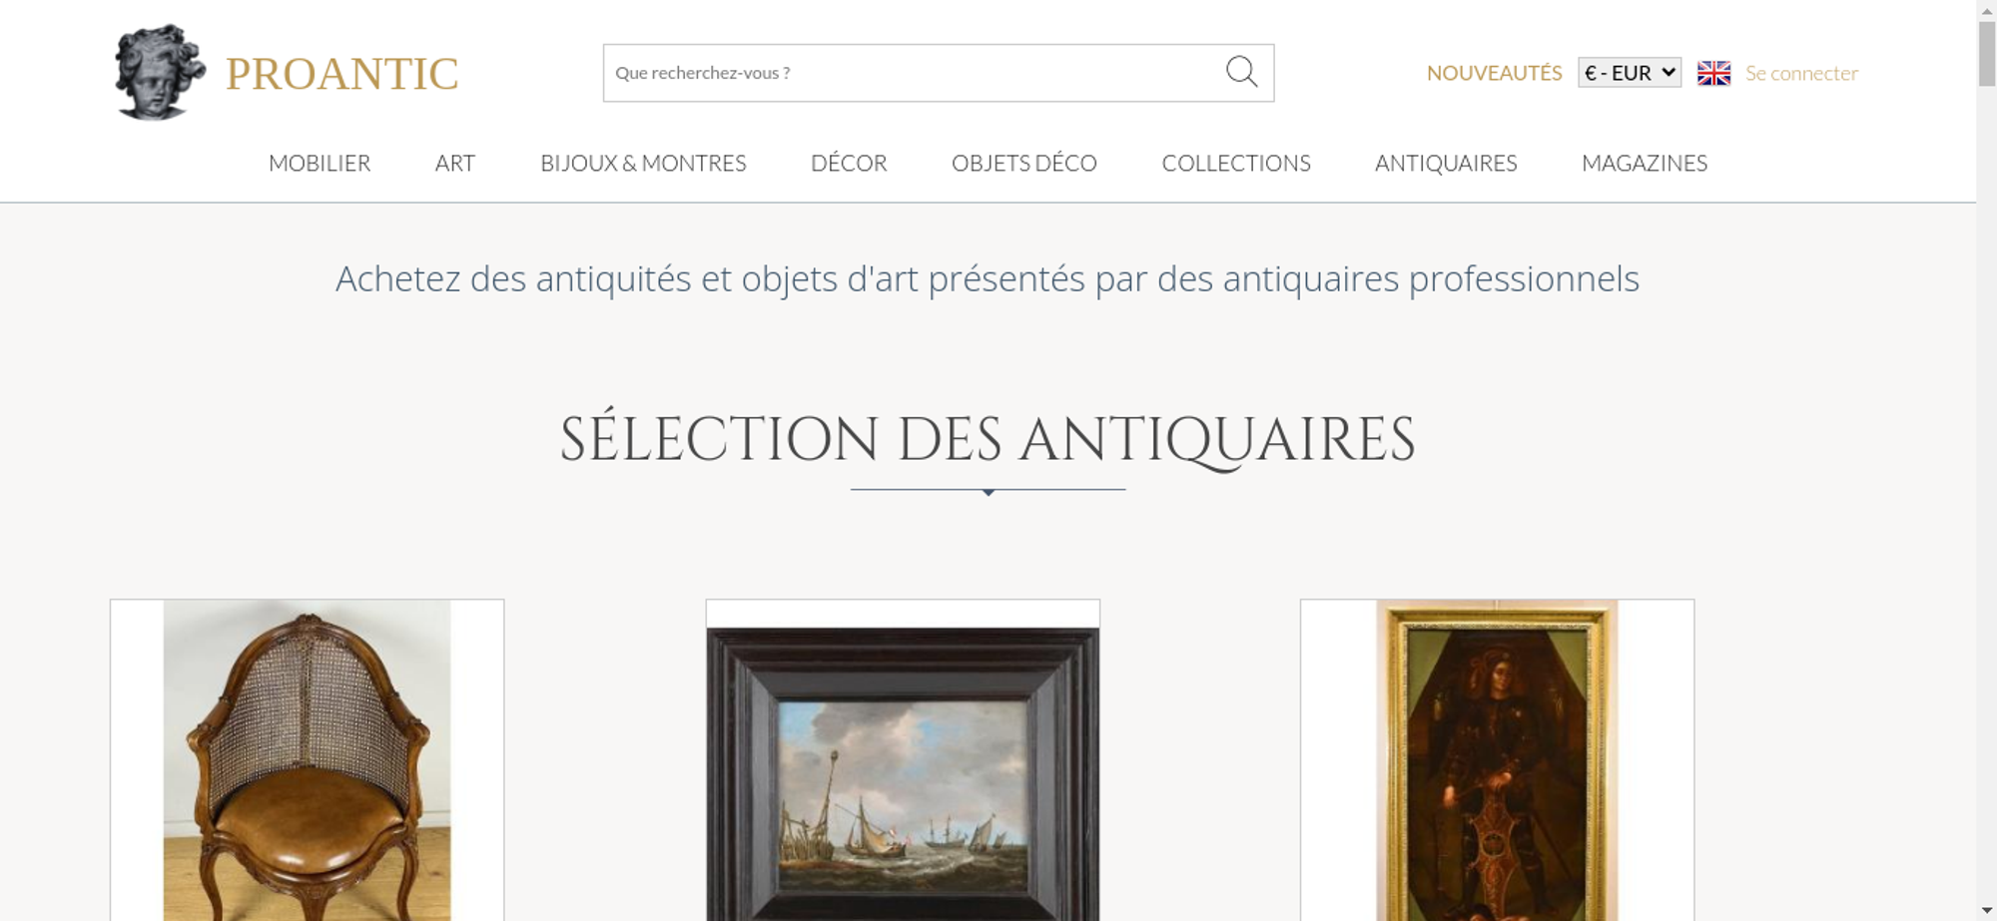Open the ANTIQUAIRES menu
This screenshot has width=1997, height=921.
[1446, 163]
